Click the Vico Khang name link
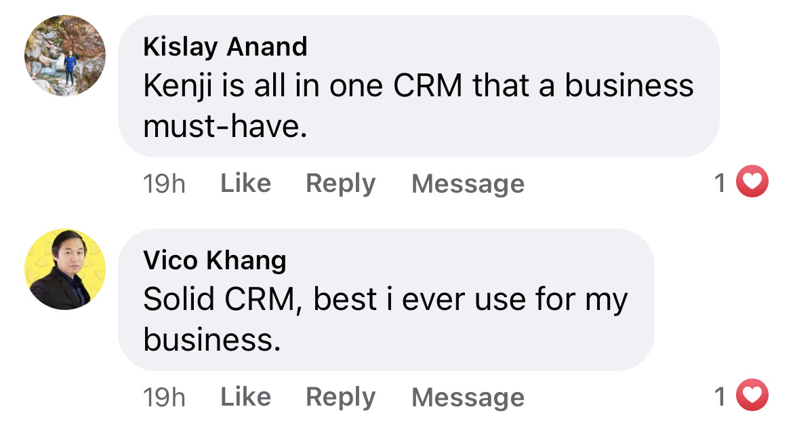Viewport: 793px width, 447px height. 215,260
